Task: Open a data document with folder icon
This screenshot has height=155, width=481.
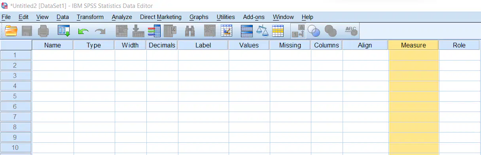Action: [x=11, y=31]
